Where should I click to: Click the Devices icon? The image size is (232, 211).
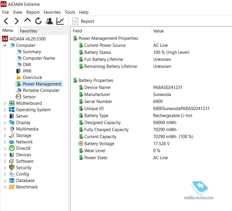[x=12, y=155]
